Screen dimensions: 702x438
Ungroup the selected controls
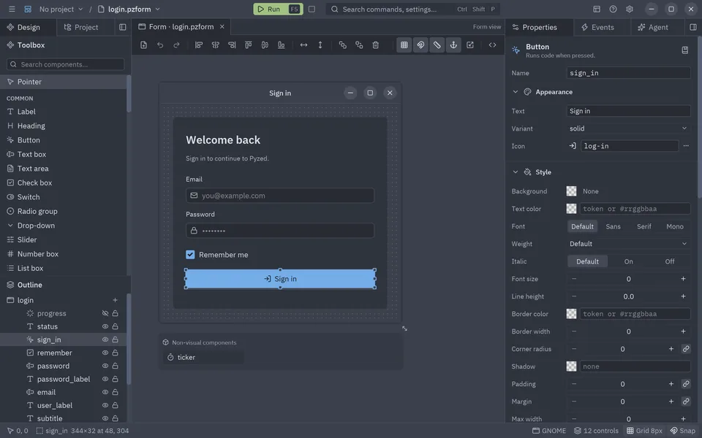[x=359, y=45]
